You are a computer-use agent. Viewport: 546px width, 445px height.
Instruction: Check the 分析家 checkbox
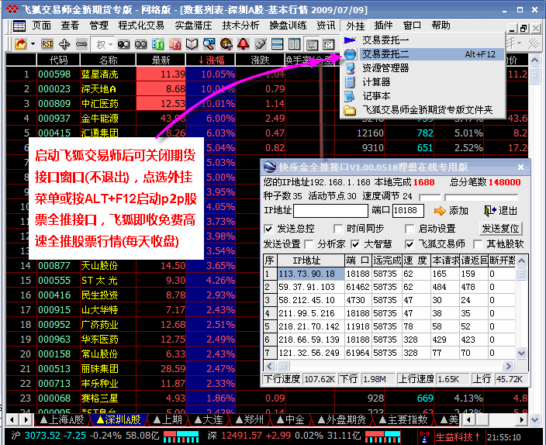309,244
